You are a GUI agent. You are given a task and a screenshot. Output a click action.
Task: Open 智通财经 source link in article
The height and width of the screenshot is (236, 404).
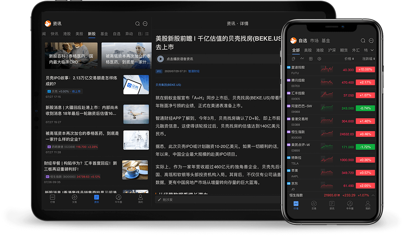[x=194, y=71]
